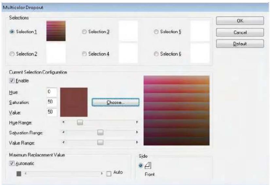
Task: Restore settings with the Default button
Action: click(x=240, y=44)
